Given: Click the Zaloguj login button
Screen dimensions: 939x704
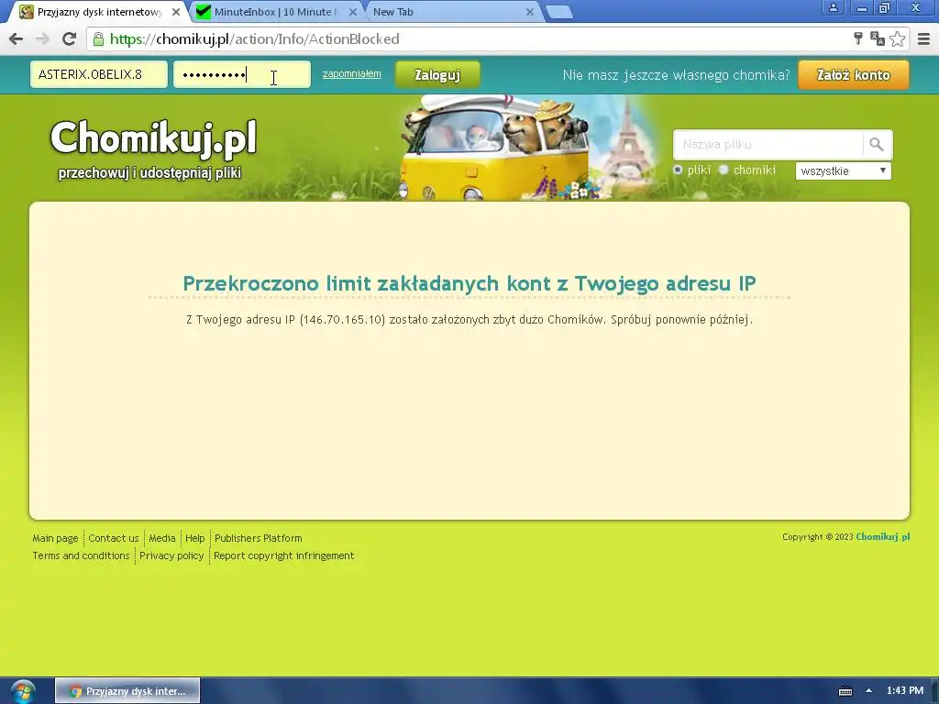Looking at the screenshot, I should [x=437, y=75].
